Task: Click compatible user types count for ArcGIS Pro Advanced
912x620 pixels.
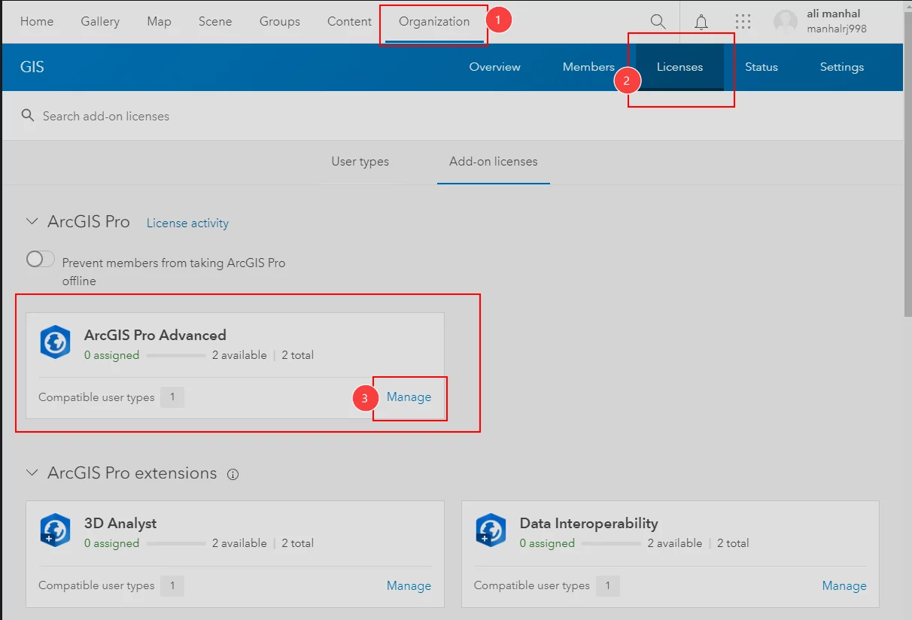Action: (x=172, y=397)
